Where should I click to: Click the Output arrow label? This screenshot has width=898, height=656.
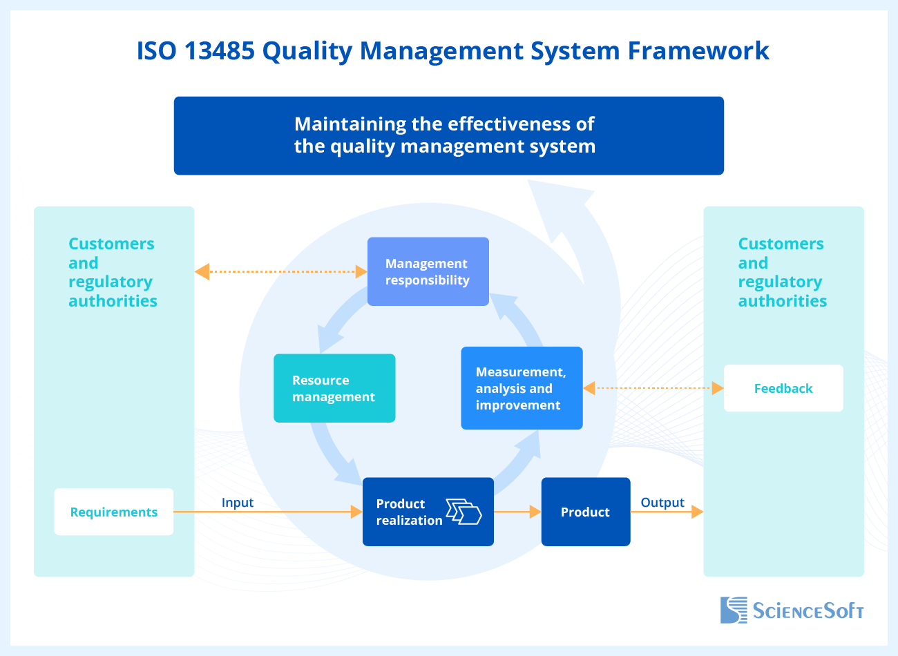[x=662, y=503]
